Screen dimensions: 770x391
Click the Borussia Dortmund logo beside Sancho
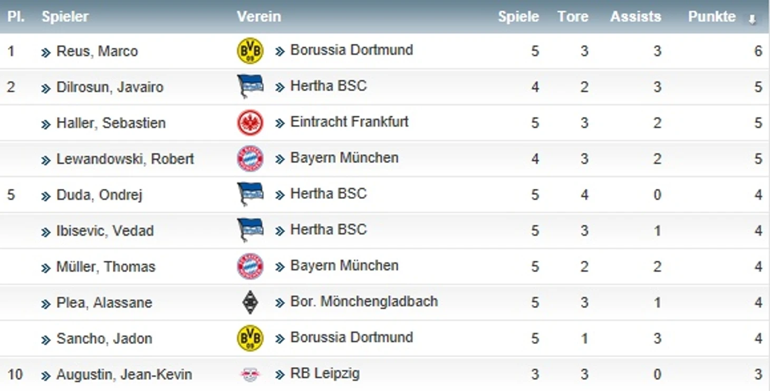click(x=250, y=338)
